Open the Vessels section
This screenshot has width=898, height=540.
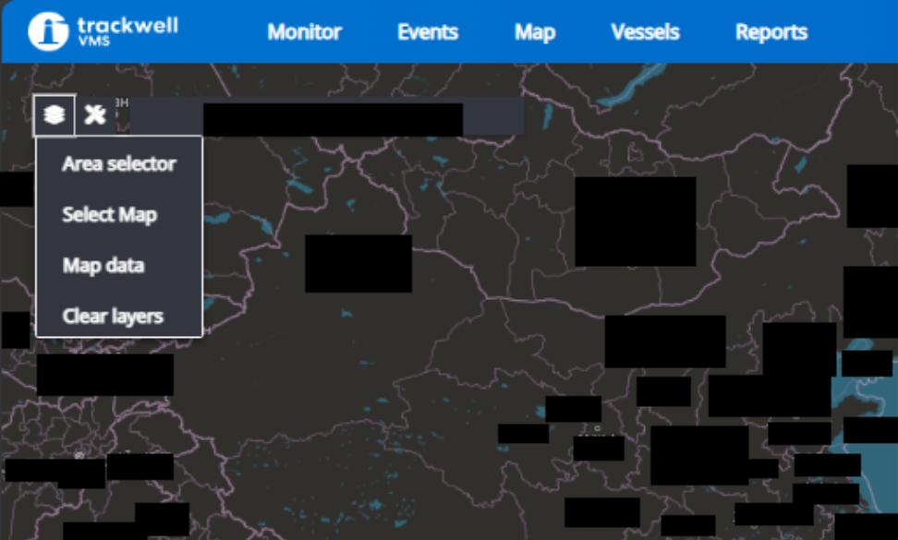[644, 32]
